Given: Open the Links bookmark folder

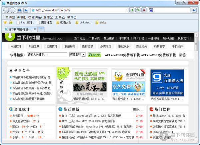Looking at the screenshot, I should tap(101, 22).
